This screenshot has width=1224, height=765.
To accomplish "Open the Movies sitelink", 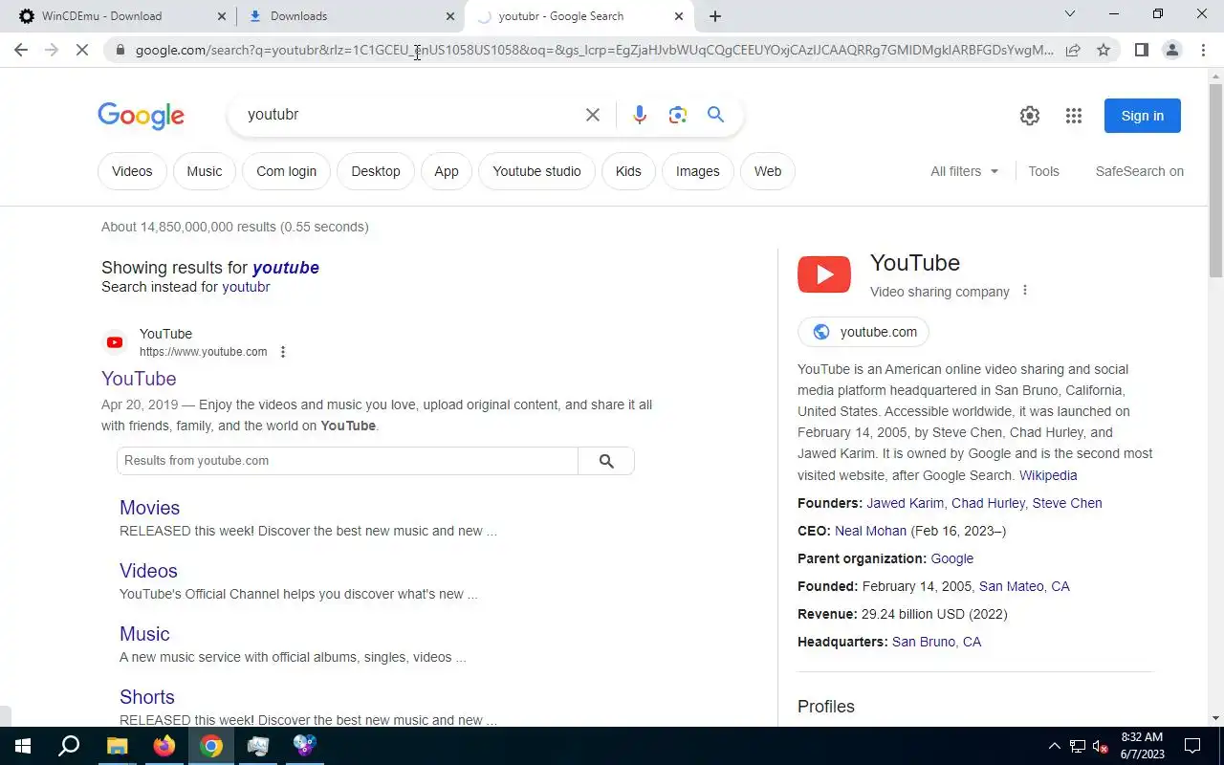I will 149,508.
